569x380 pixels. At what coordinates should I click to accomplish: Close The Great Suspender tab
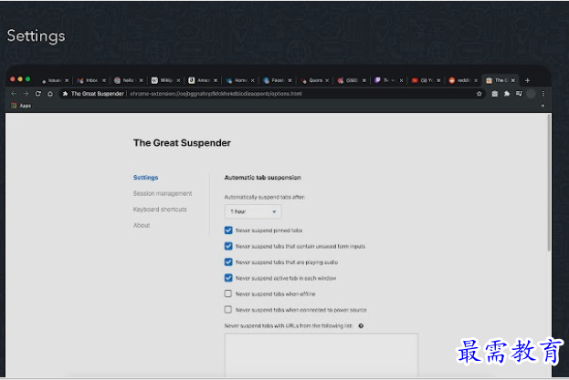point(512,80)
